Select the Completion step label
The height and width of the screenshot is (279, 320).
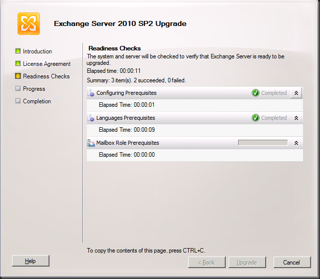click(x=37, y=101)
